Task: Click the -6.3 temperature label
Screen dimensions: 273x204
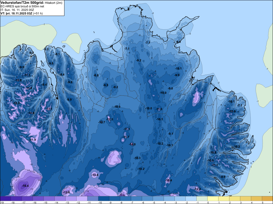Action: [31, 53]
